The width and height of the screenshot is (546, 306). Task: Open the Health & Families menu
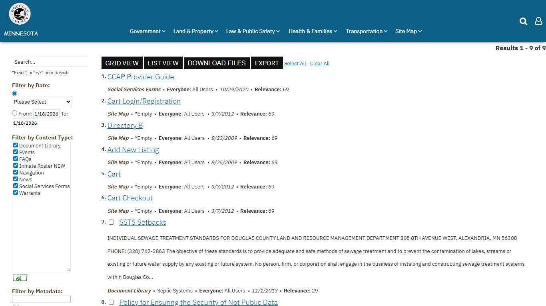click(313, 31)
